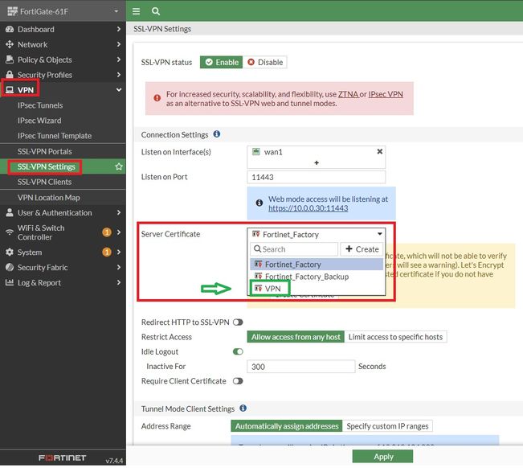Expand WiFi & Switch Controller chevron

(119, 232)
